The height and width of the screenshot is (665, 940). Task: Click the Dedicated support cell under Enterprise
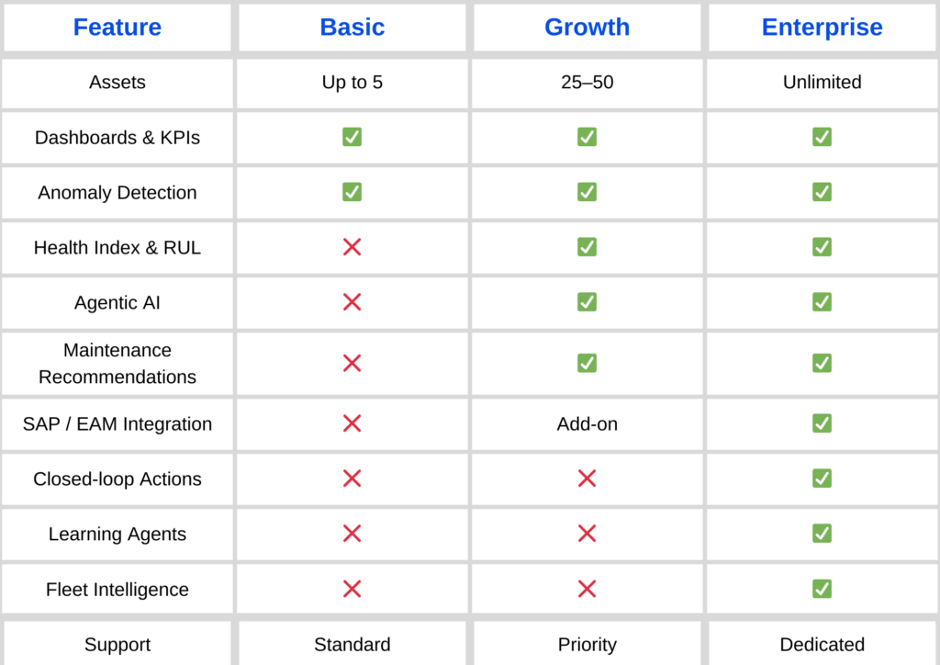(x=822, y=644)
